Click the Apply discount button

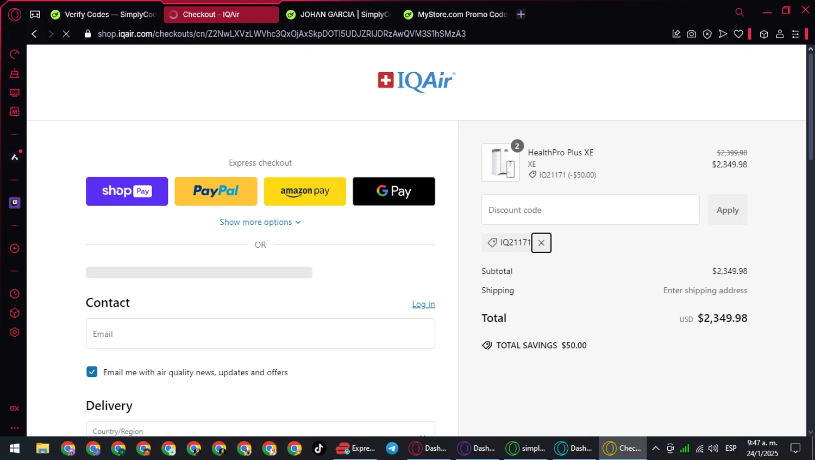(728, 210)
